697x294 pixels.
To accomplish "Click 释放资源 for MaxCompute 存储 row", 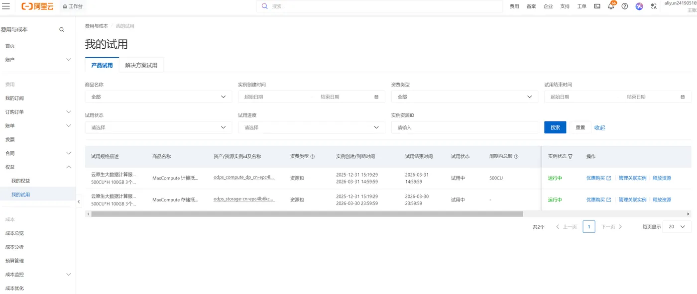I will pyautogui.click(x=662, y=200).
